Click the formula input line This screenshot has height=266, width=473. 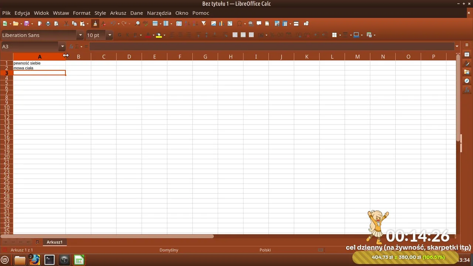[272, 47]
